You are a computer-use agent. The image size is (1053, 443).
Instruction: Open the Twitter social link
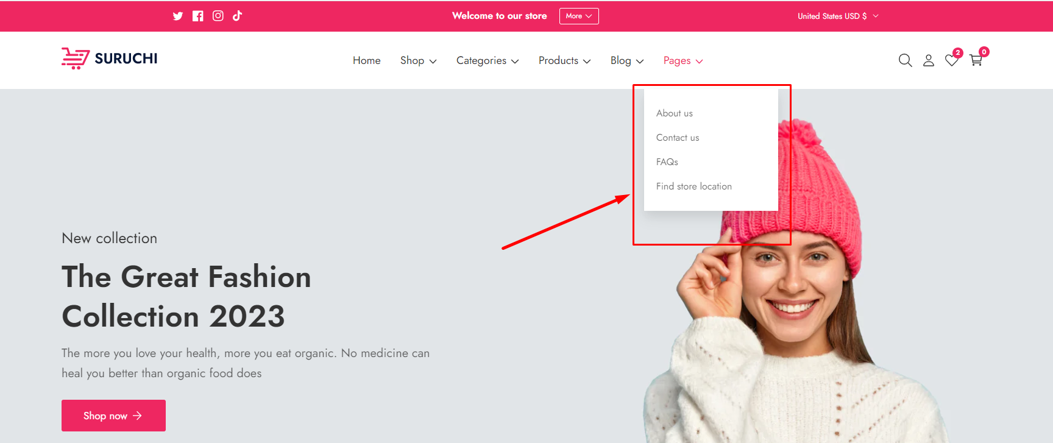point(178,16)
